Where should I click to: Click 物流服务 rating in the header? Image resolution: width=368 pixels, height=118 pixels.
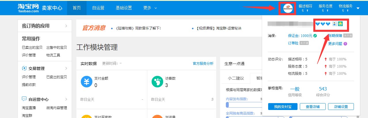(x=346, y=8)
